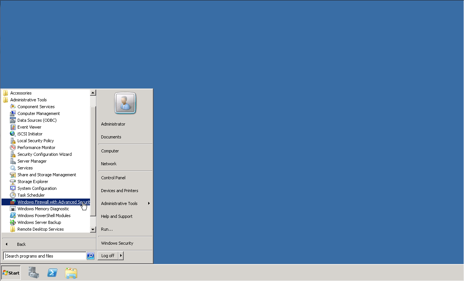Open Devices and Printers
Viewport: 464px width, 281px height.
tap(119, 191)
